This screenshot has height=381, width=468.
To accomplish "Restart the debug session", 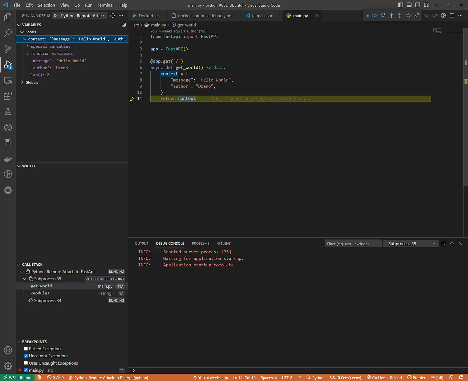I will [408, 15].
